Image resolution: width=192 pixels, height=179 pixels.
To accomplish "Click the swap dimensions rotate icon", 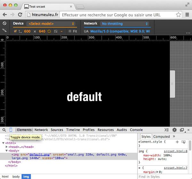I will pos(49,31).
